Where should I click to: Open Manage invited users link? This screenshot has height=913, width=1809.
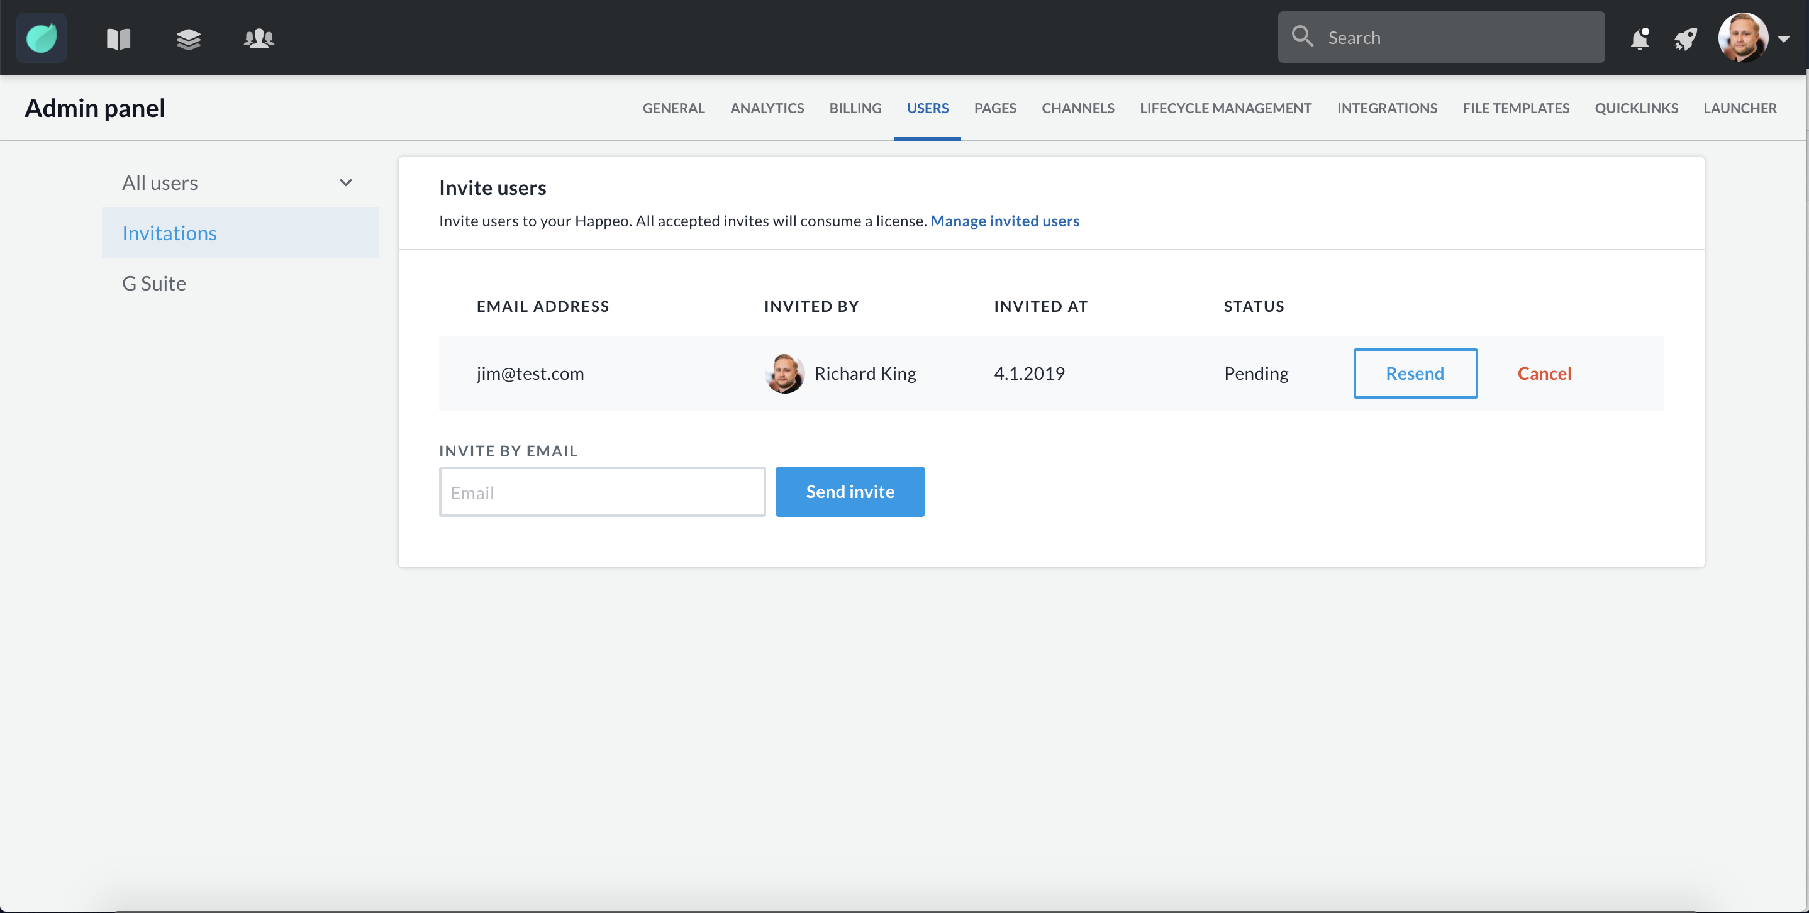pos(1005,221)
